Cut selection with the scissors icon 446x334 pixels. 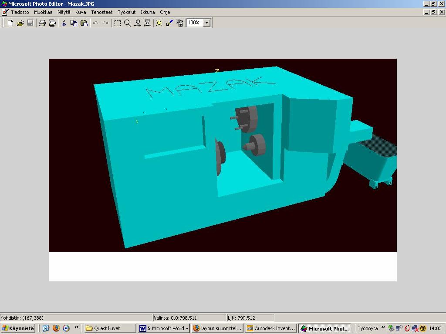[x=64, y=23]
